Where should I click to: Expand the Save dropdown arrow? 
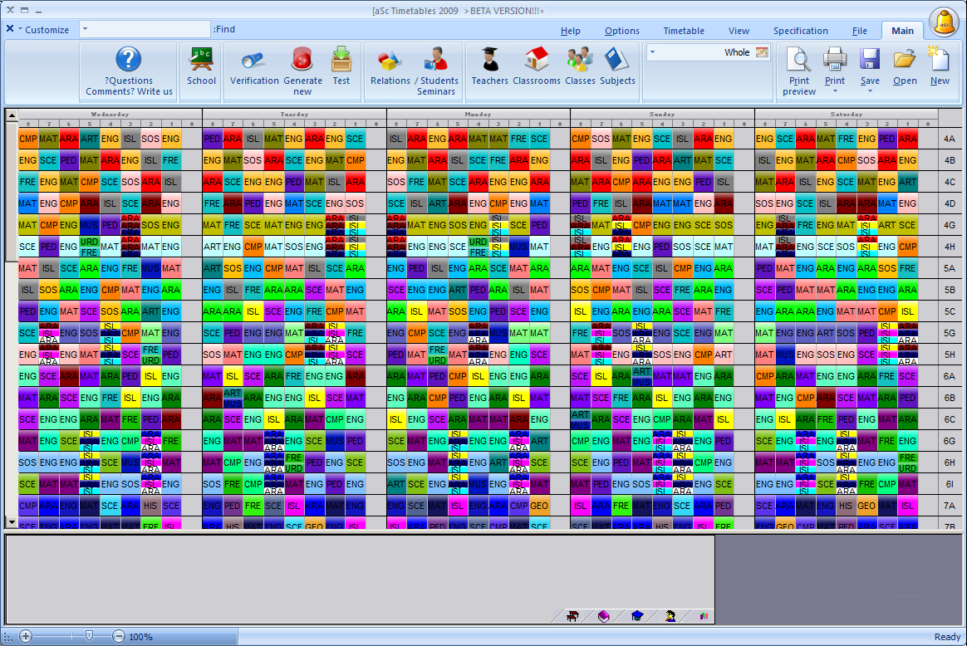(870, 91)
